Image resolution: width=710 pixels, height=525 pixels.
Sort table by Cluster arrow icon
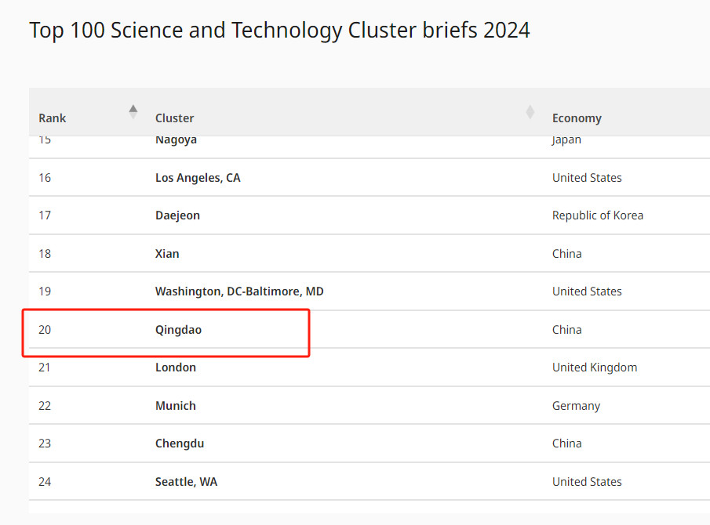[530, 112]
